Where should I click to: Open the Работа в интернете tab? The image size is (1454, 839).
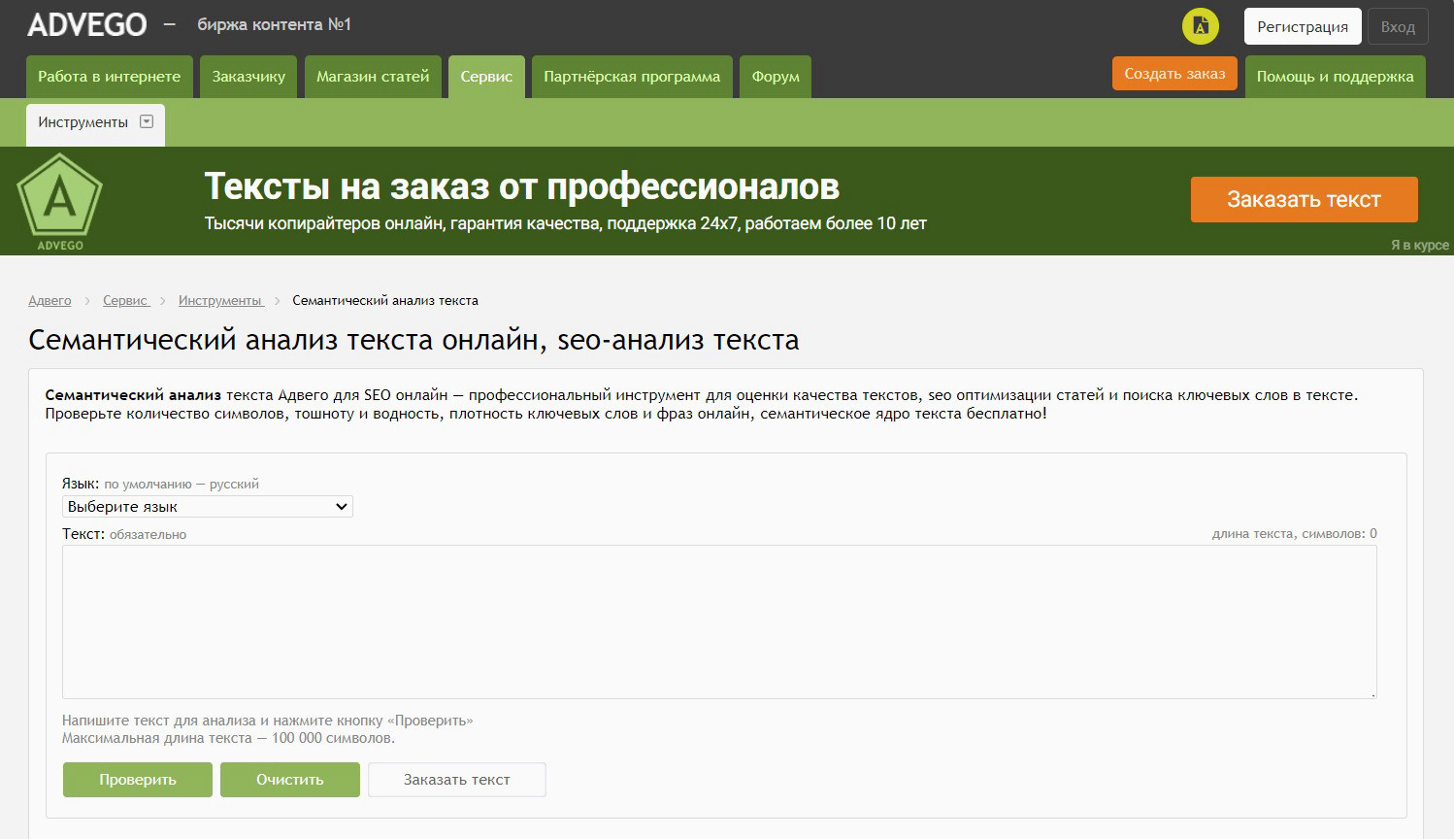[x=109, y=77]
